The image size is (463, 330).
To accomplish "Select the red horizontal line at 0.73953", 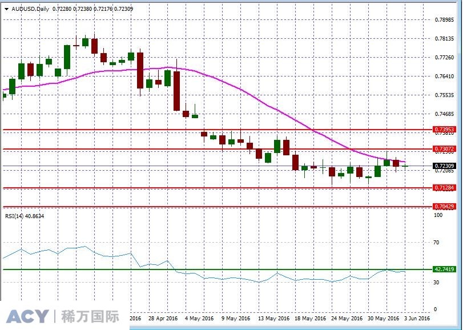I will pyautogui.click(x=218, y=130).
